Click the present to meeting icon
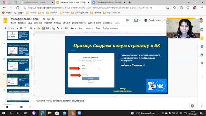 coord(136,20)
